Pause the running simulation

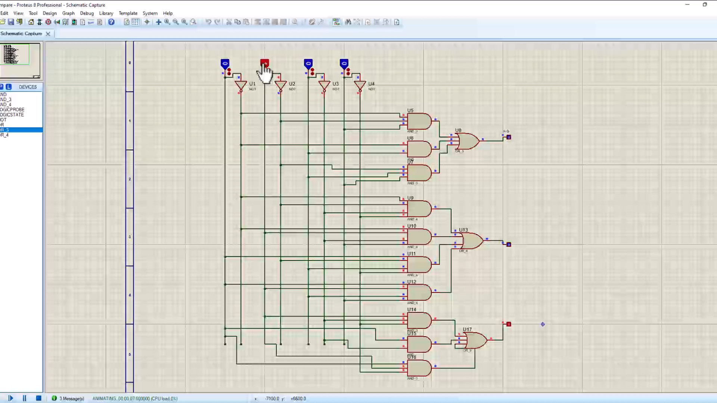click(24, 398)
